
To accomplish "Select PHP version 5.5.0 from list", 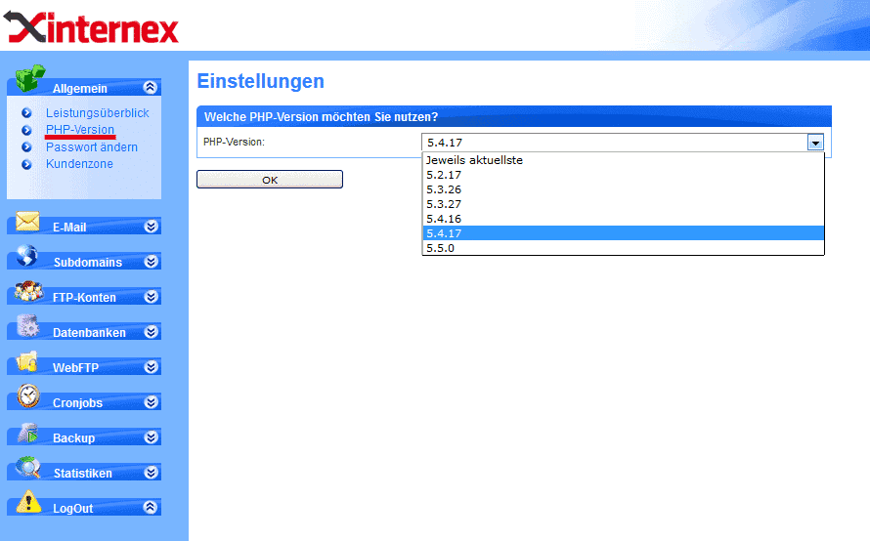I will pyautogui.click(x=441, y=248).
